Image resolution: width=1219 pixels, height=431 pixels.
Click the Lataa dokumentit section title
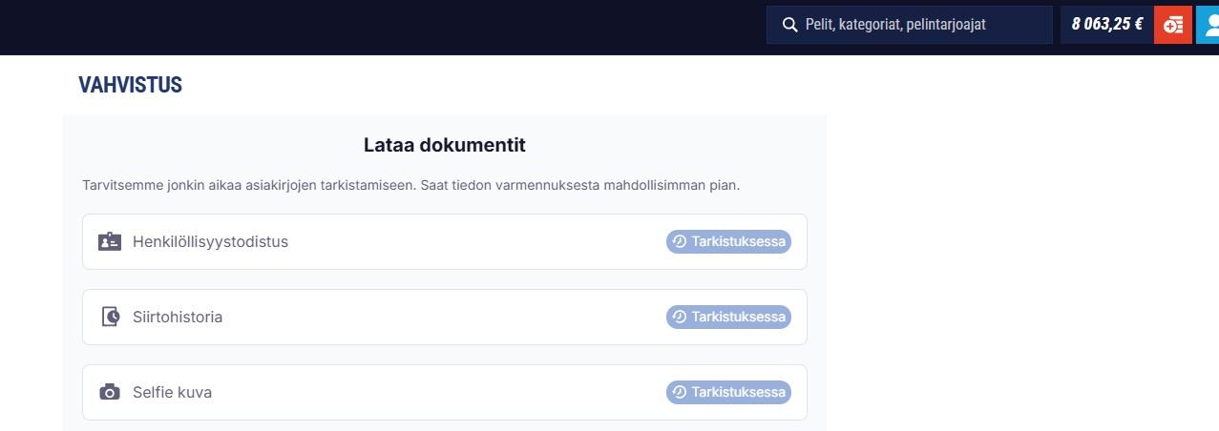(444, 146)
